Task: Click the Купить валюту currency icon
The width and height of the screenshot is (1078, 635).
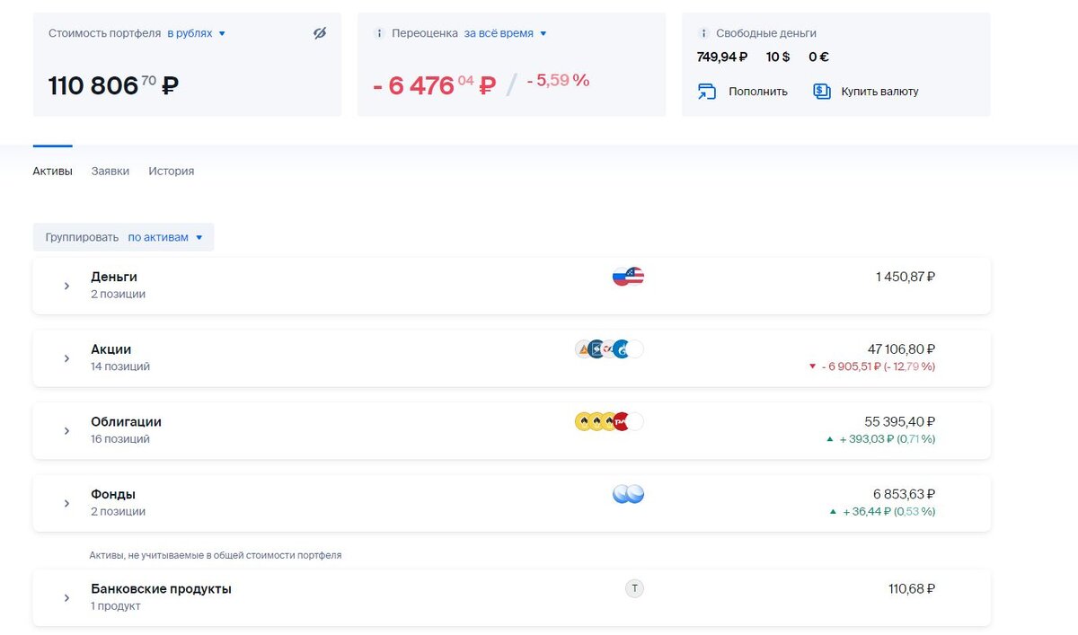Action: pyautogui.click(x=822, y=92)
